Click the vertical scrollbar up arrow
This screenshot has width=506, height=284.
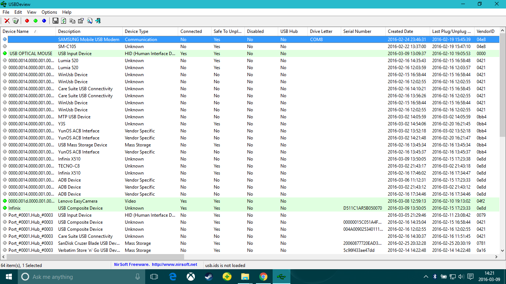[503, 31]
